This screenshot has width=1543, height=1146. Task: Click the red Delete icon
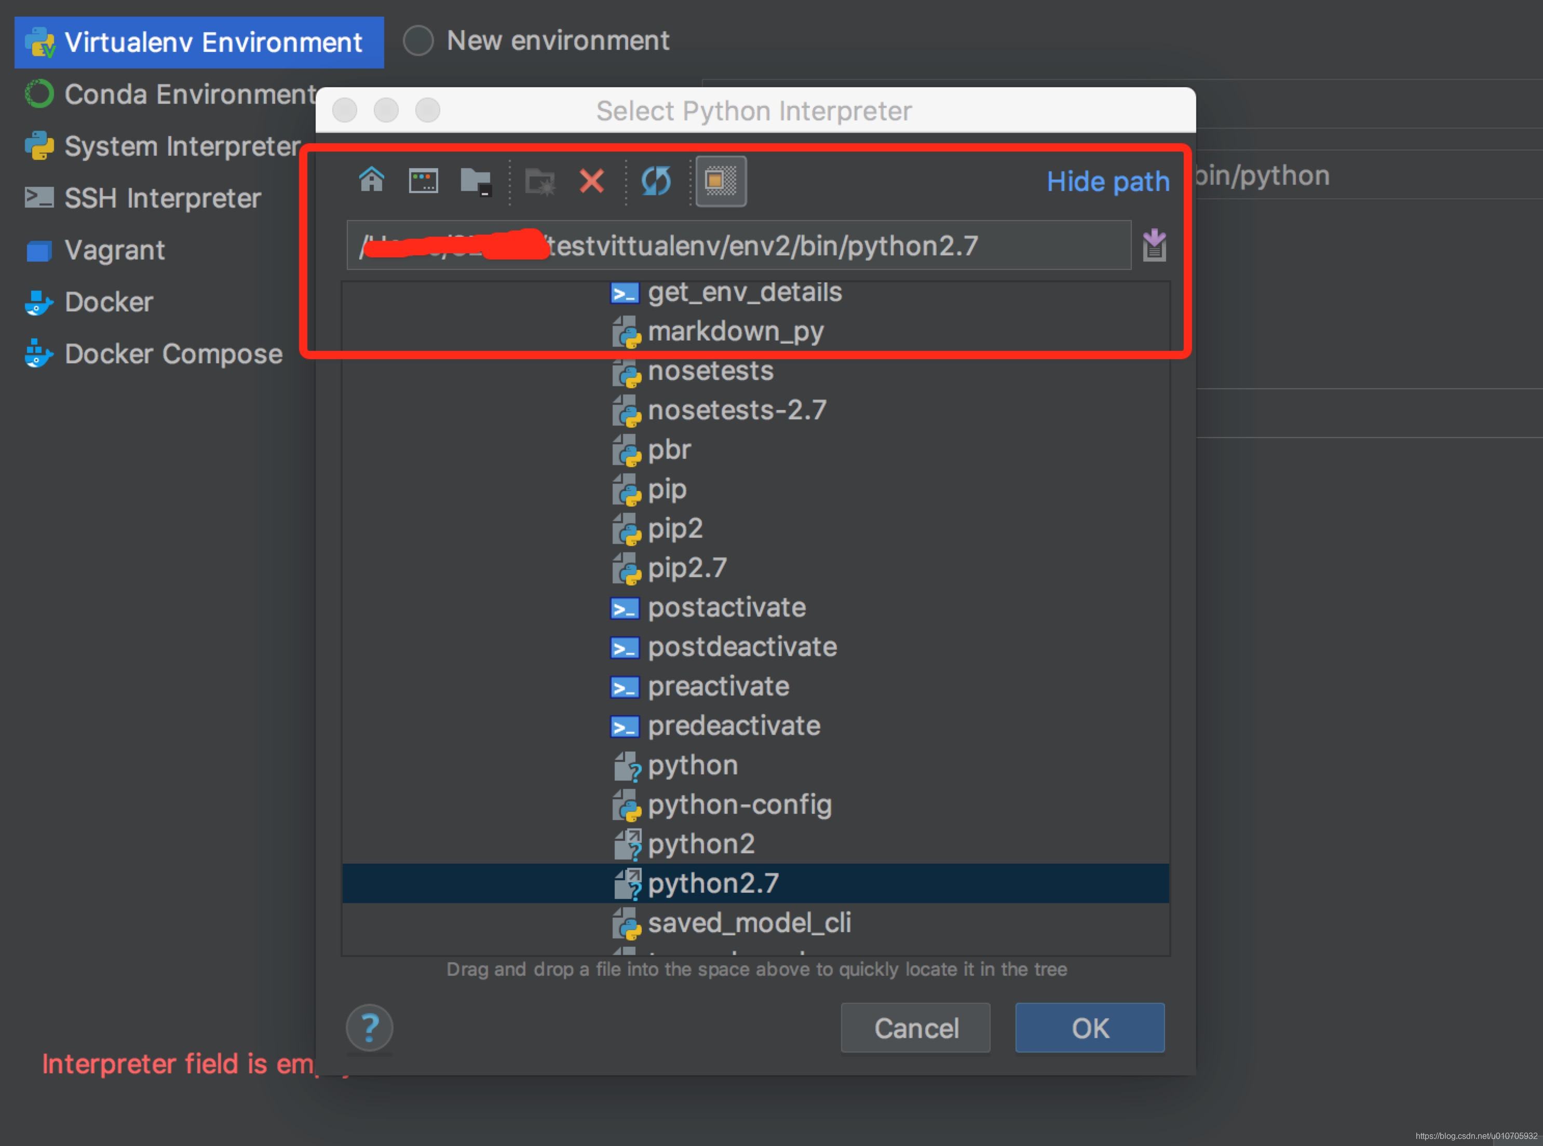coord(591,182)
